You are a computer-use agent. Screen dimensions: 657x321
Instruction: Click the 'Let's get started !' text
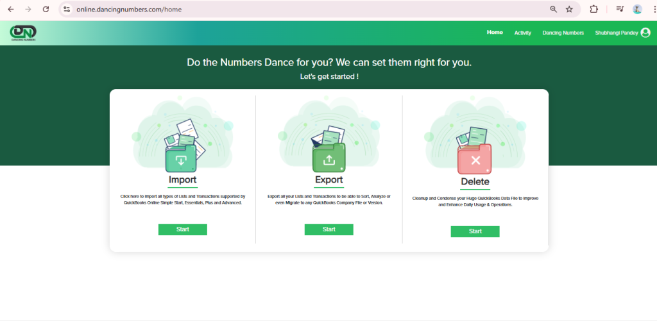(329, 77)
